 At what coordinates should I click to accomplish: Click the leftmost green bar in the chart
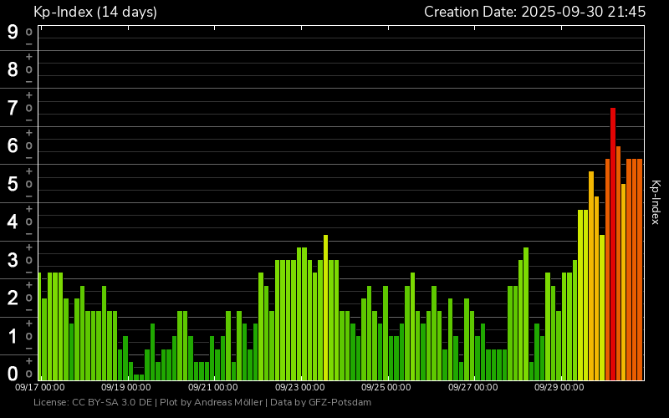tap(39, 326)
